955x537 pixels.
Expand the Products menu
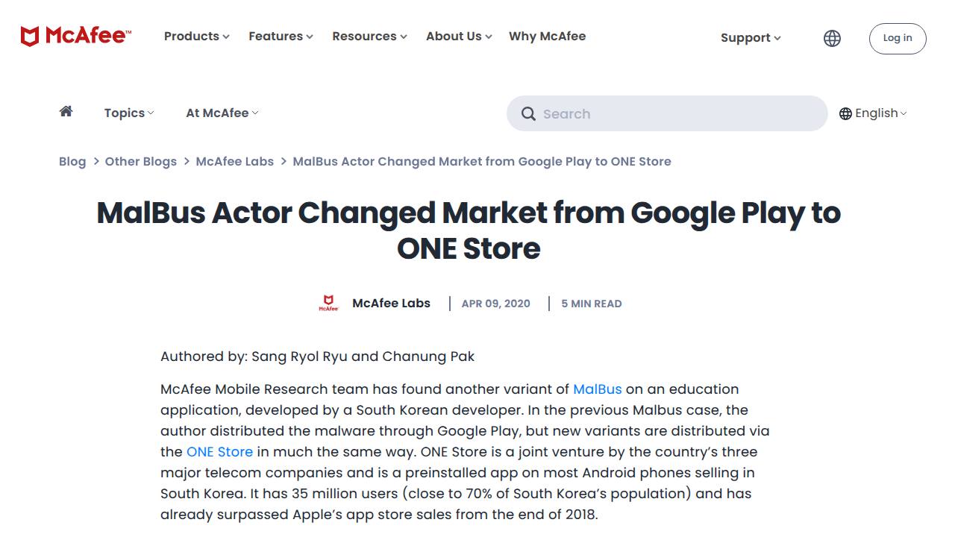point(197,36)
